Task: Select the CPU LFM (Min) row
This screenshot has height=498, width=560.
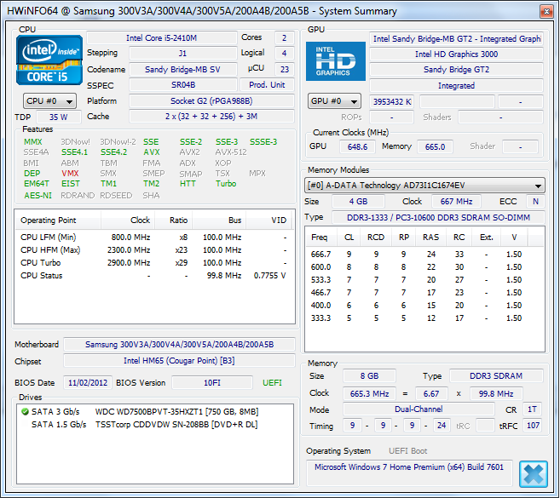Action: (x=154, y=238)
